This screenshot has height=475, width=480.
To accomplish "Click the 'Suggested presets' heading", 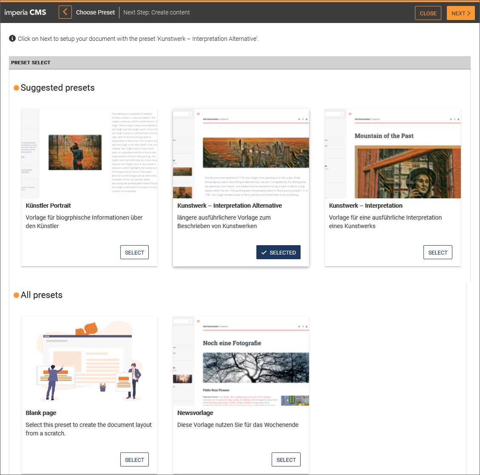I will pyautogui.click(x=57, y=88).
